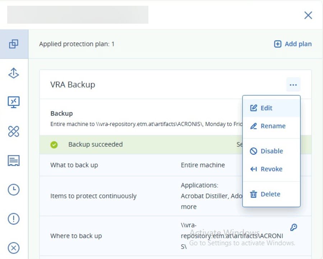Close the device details panel

[308, 15]
